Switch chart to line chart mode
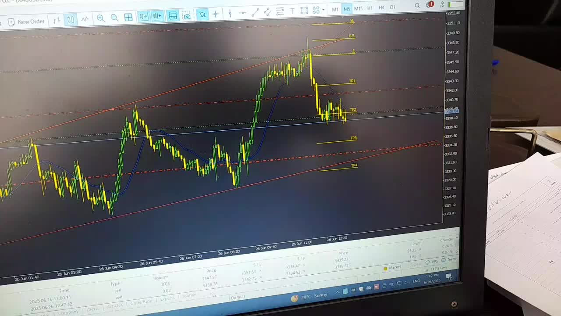 85,19
